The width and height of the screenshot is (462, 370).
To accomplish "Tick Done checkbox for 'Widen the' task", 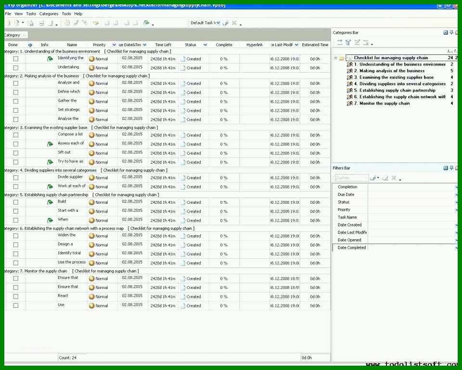I will 15,236.
